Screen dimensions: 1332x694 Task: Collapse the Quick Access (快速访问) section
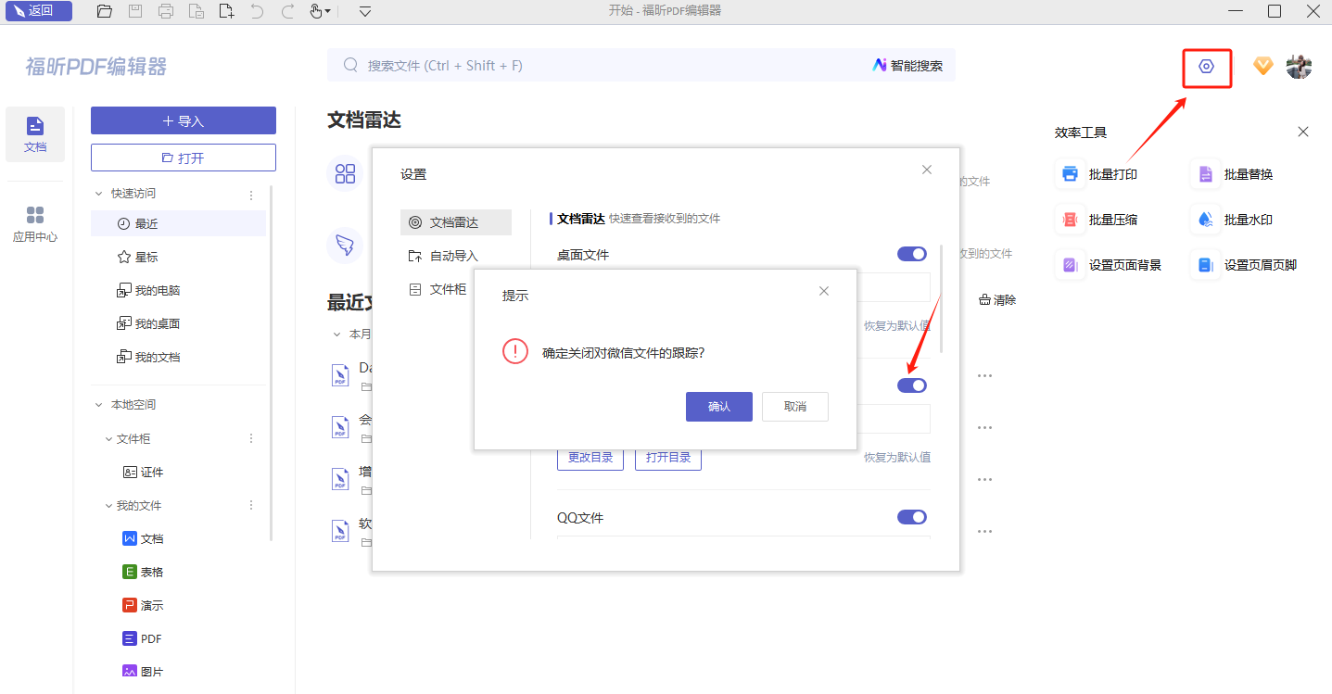pos(99,194)
